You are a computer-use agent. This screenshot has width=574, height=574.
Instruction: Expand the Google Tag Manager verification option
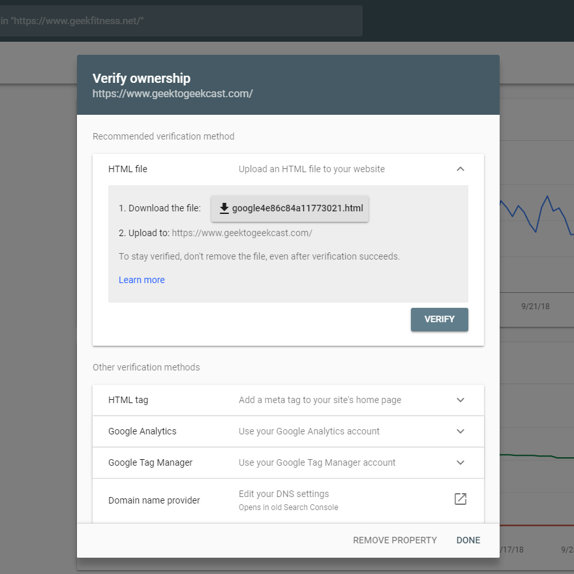pos(461,462)
